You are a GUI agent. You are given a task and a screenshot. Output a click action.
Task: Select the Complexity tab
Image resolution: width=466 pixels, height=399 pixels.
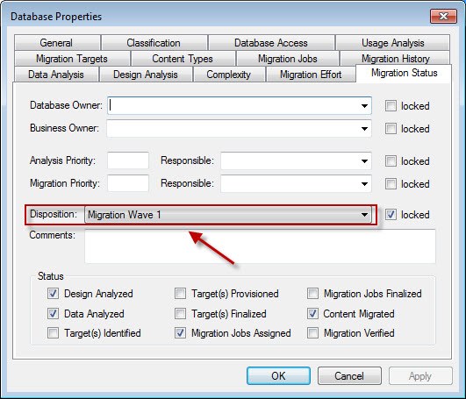coord(229,75)
